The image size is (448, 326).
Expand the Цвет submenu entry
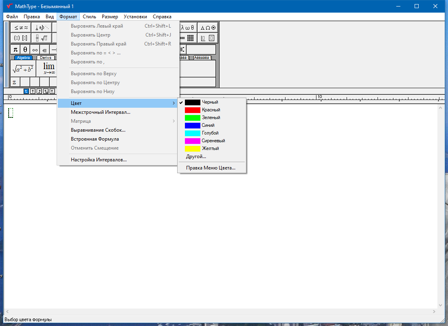(118, 103)
